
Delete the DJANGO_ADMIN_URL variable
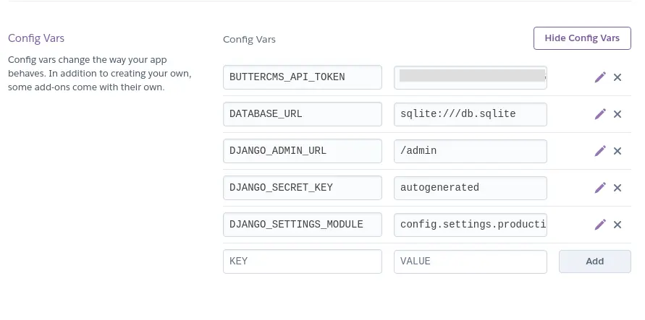[x=617, y=151]
